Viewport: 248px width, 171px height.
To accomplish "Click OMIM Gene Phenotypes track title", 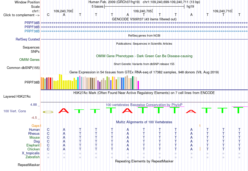I will pyautogui.click(x=144, y=56).
